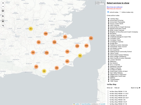Screen dimensions: 141x105
Task: Open the OpenStreetMap contributors link
Action: [86, 104]
